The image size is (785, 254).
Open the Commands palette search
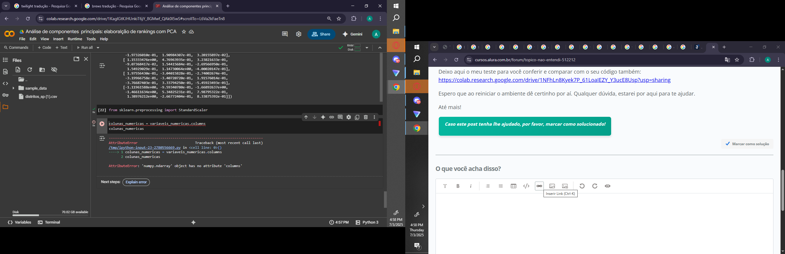16,48
